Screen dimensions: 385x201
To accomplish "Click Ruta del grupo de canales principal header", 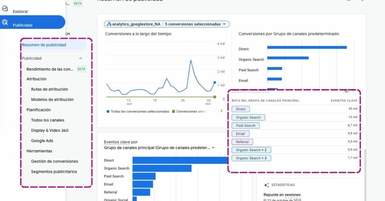I will (x=265, y=101).
